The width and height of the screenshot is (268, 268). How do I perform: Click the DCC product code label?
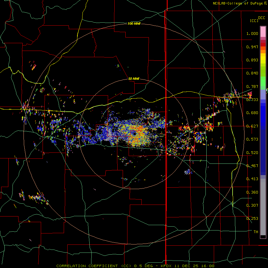[x=261, y=18]
